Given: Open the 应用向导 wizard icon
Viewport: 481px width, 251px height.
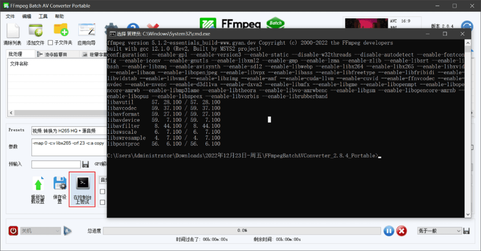Looking at the screenshot, I should 86,31.
